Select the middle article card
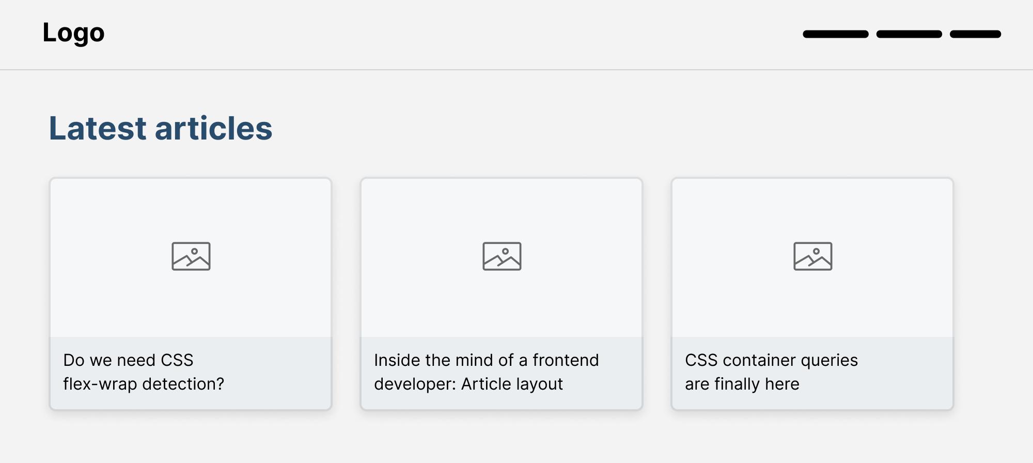The height and width of the screenshot is (463, 1033). pos(503,295)
